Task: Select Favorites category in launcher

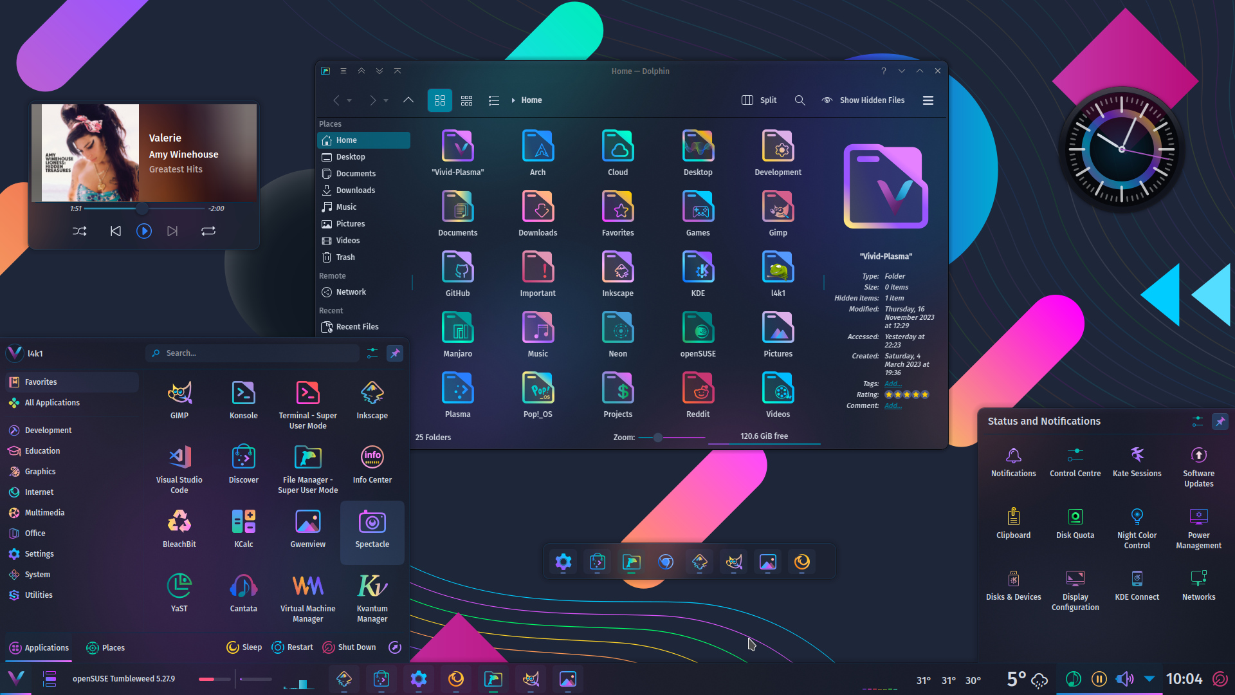Action: [x=72, y=382]
